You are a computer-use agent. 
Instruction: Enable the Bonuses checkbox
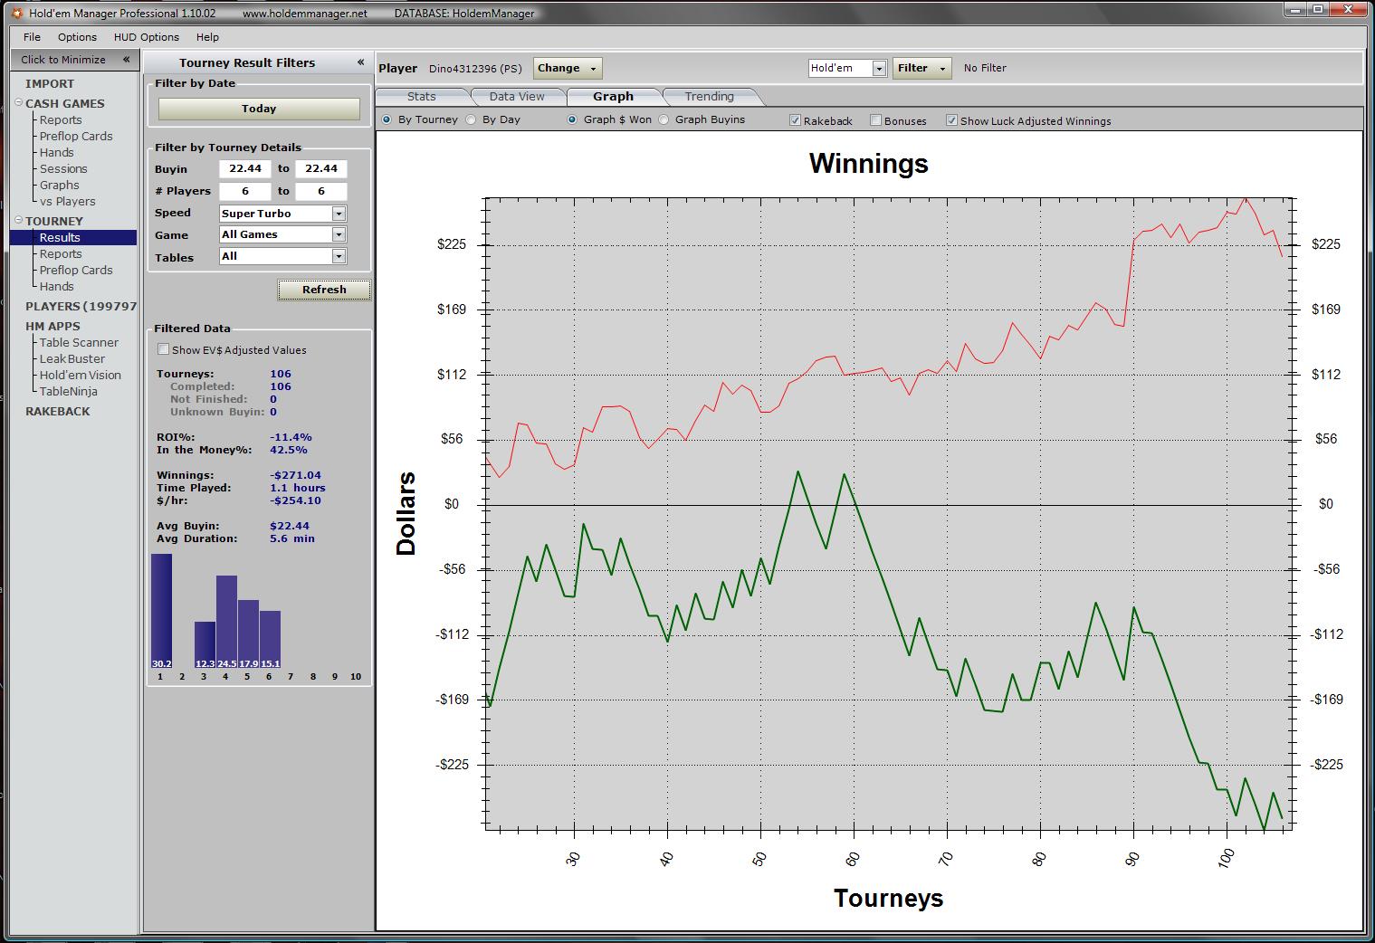coord(875,120)
